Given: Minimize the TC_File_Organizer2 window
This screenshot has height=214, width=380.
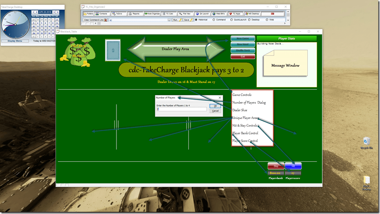Looking at the screenshot, I should (268, 7).
